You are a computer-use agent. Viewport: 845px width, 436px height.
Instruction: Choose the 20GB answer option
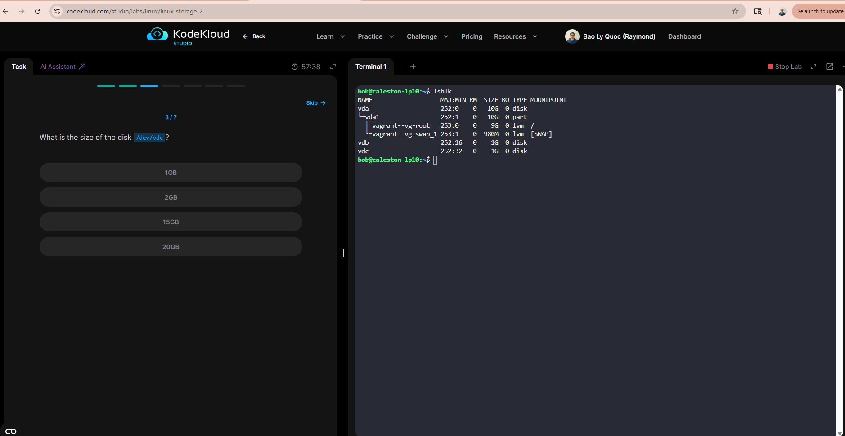point(171,247)
